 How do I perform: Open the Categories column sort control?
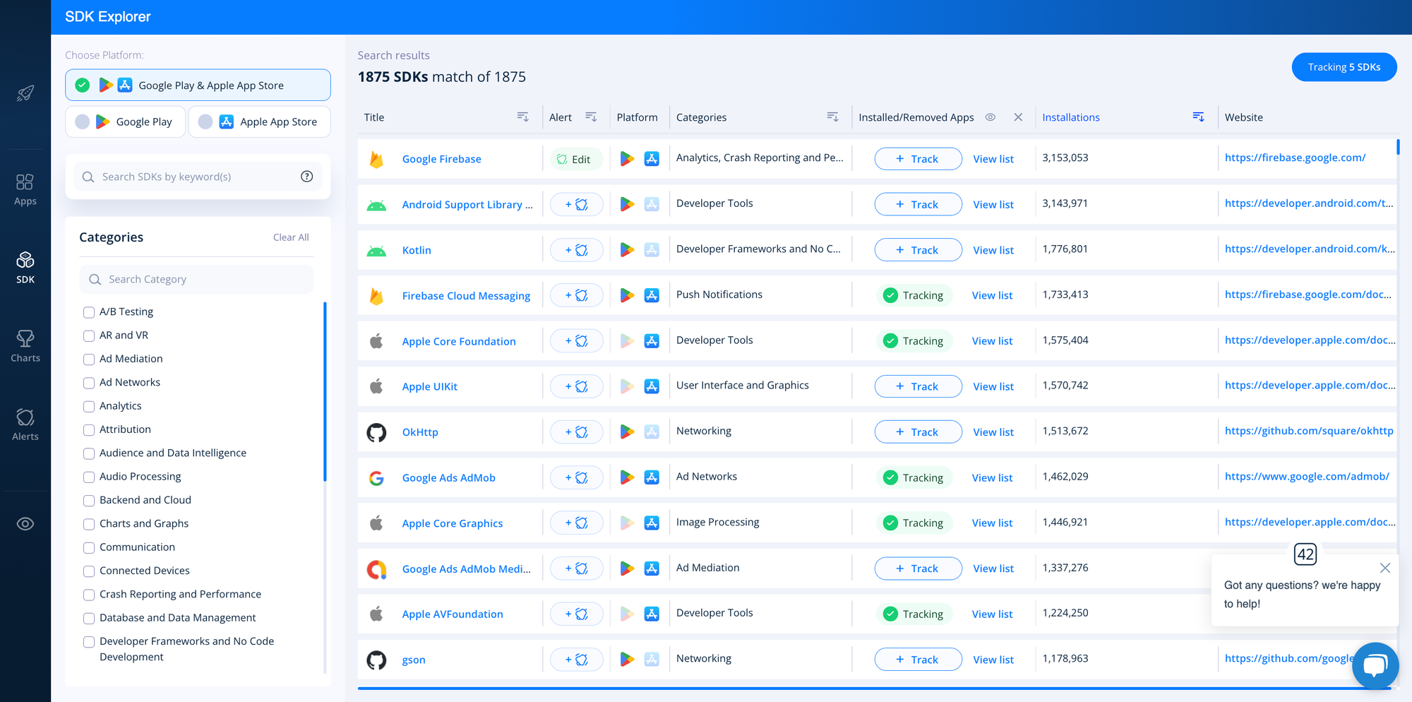(x=832, y=117)
